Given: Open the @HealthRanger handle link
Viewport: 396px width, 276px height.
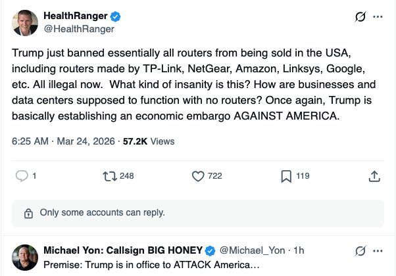Looking at the screenshot, I should pos(79,29).
